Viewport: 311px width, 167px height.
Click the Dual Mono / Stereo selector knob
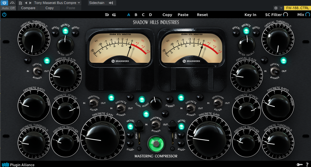(156, 104)
